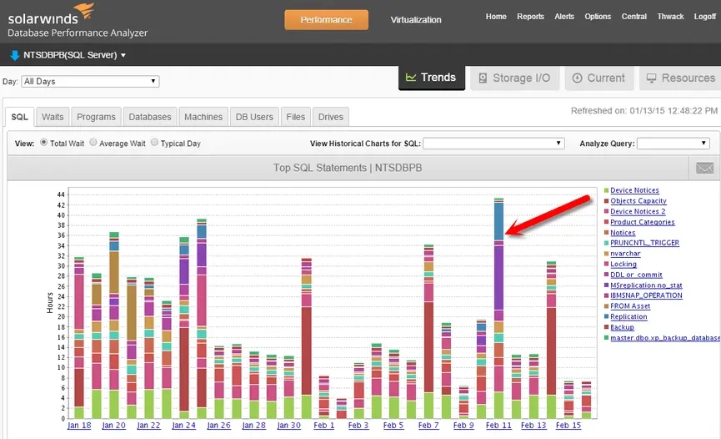Click the purple MSreplication no_stat legend swatch
721x439 pixels.
point(606,285)
